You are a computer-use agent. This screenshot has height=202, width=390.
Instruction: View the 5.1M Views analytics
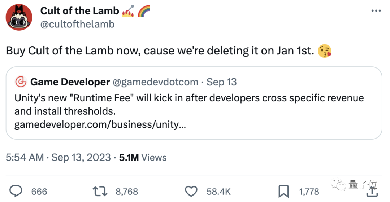point(143,158)
